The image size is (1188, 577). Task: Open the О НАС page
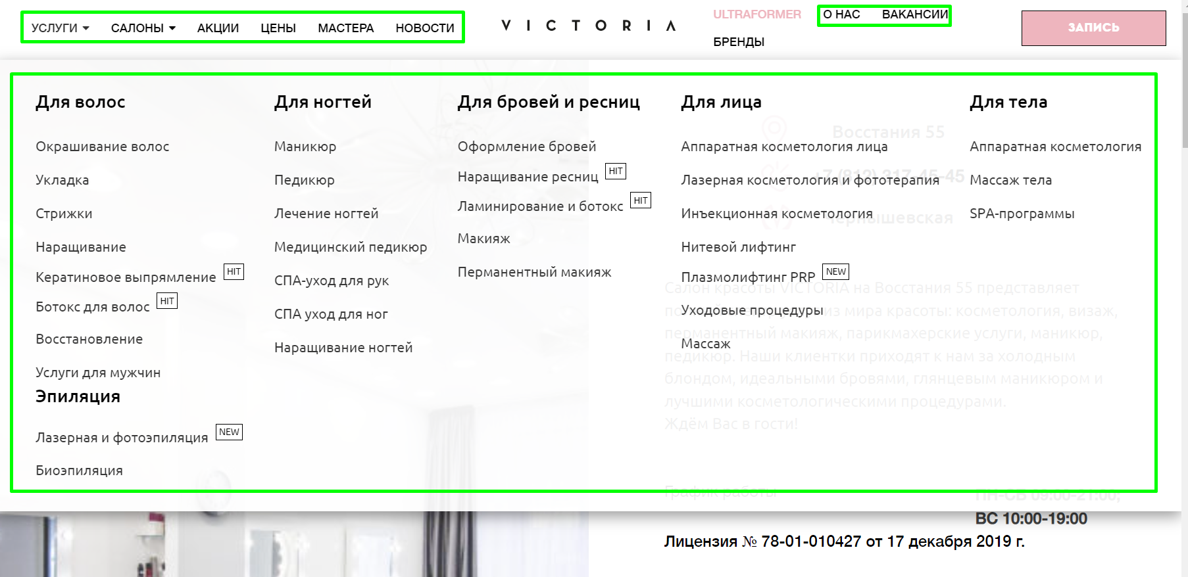pyautogui.click(x=841, y=14)
